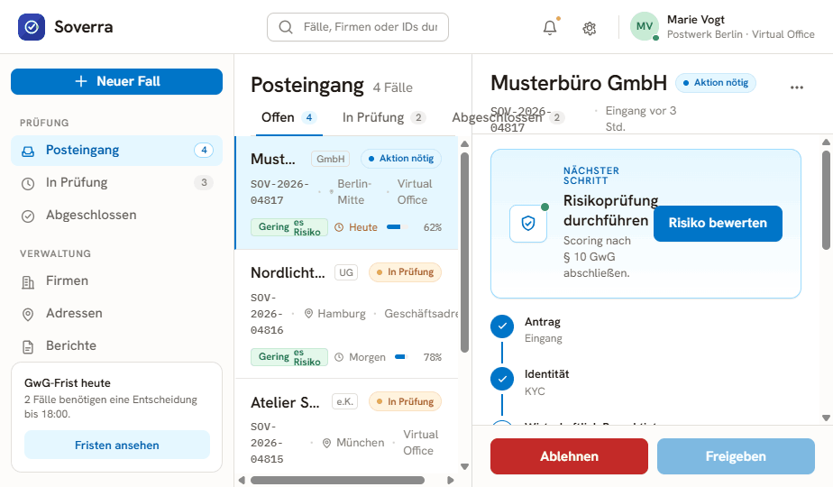Click the horizontal scrollbar thumb of list

click(x=337, y=480)
